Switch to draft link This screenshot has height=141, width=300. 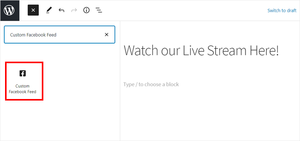282,10
